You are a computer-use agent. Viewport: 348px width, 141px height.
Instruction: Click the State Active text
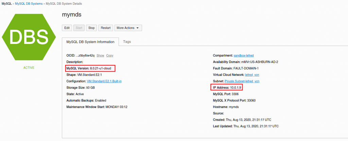tap(75, 94)
